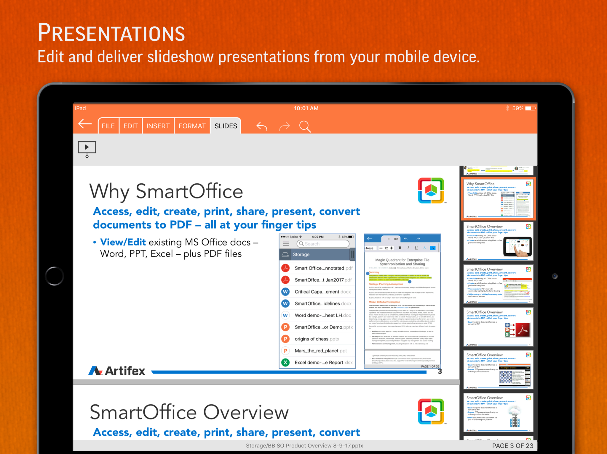This screenshot has width=607, height=454.
Task: Click the Word icon beside 'SmartOffice...idelines.docx'
Action: (285, 303)
